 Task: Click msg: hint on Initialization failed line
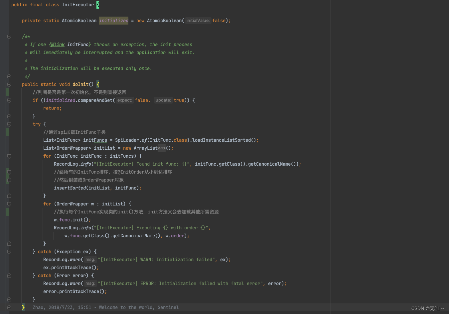click(90, 260)
